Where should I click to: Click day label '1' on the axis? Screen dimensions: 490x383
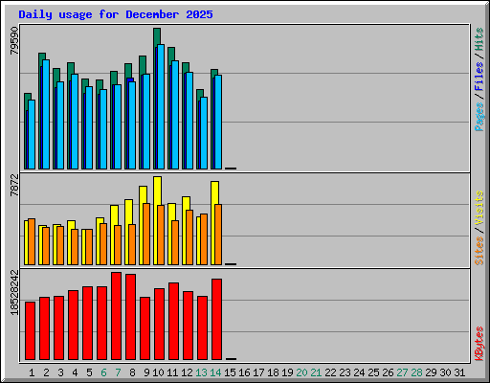tap(32, 372)
